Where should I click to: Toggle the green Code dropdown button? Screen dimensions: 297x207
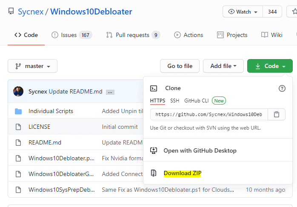(270, 66)
